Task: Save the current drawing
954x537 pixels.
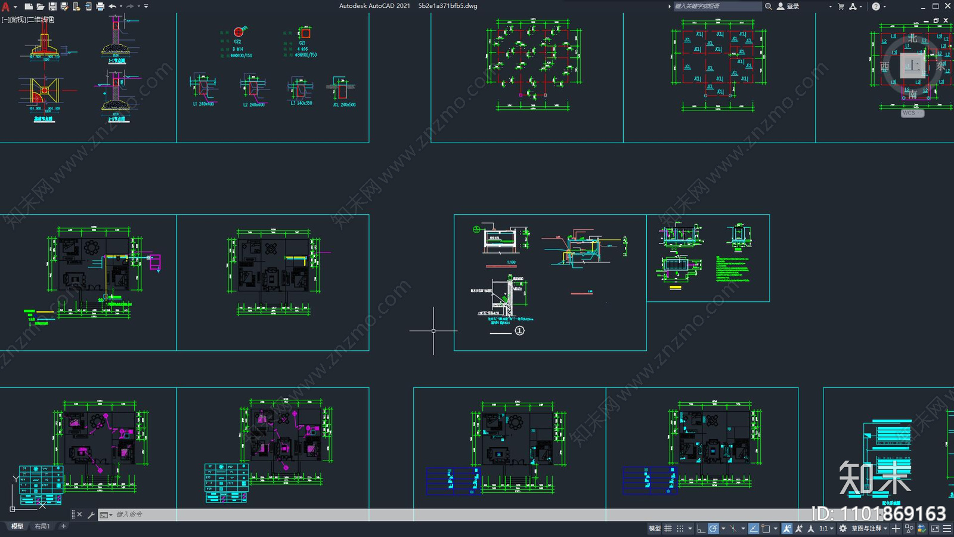Action: pyautogui.click(x=52, y=7)
